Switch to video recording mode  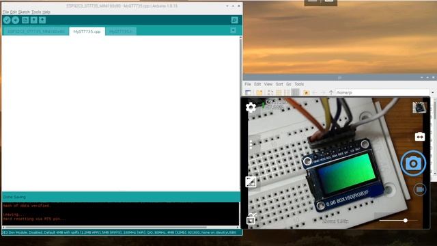click(420, 190)
